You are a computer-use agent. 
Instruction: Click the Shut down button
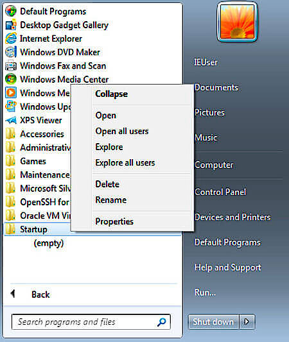tap(213, 321)
